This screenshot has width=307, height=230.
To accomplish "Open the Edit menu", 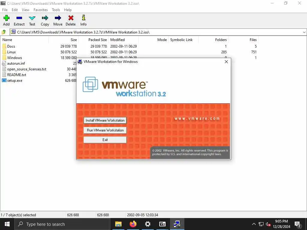I will [x=15, y=10].
